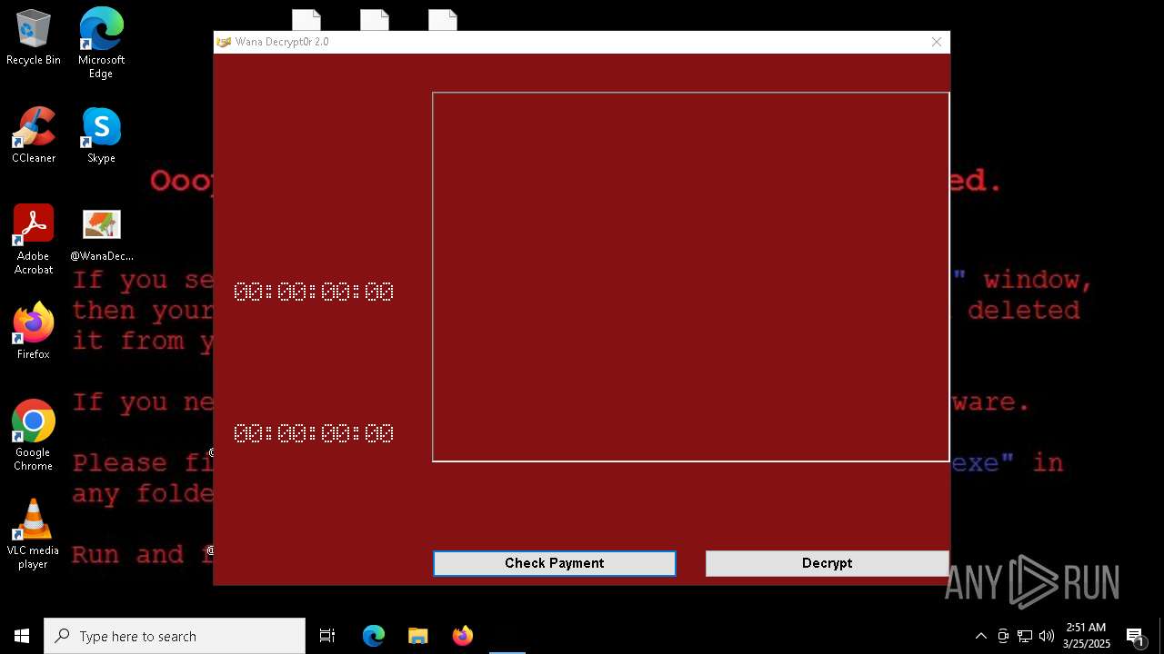
Task: Open the notification center icon
Action: (1135, 636)
